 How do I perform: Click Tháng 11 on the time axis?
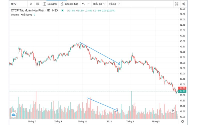click(82, 121)
